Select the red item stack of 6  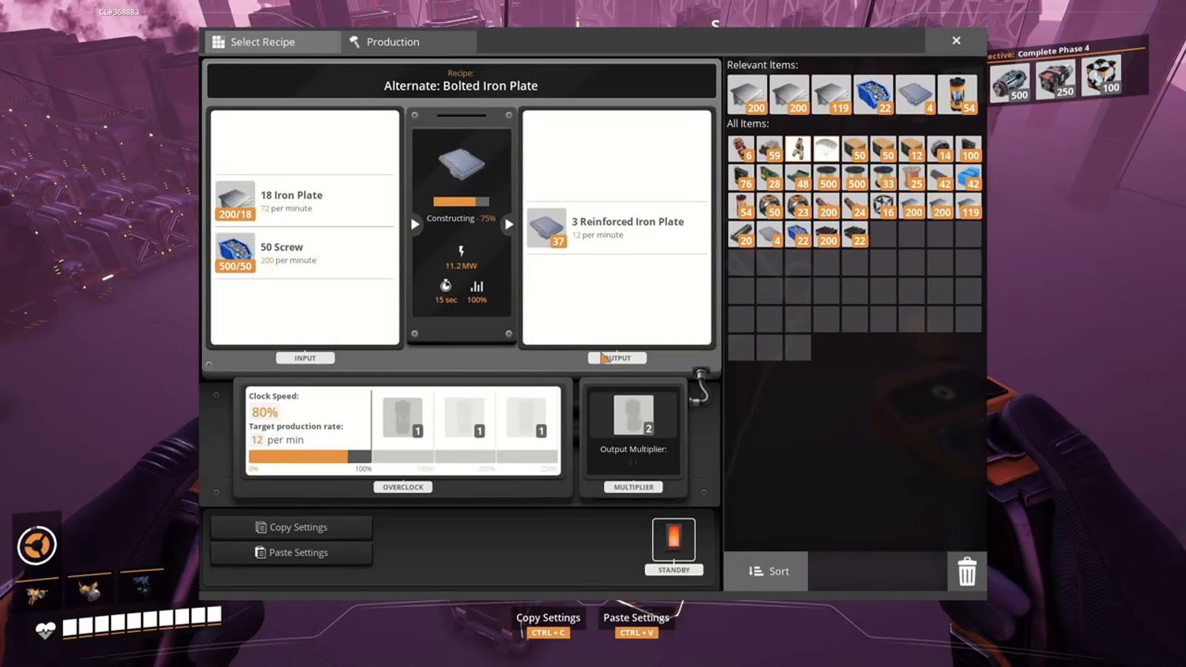pos(741,149)
